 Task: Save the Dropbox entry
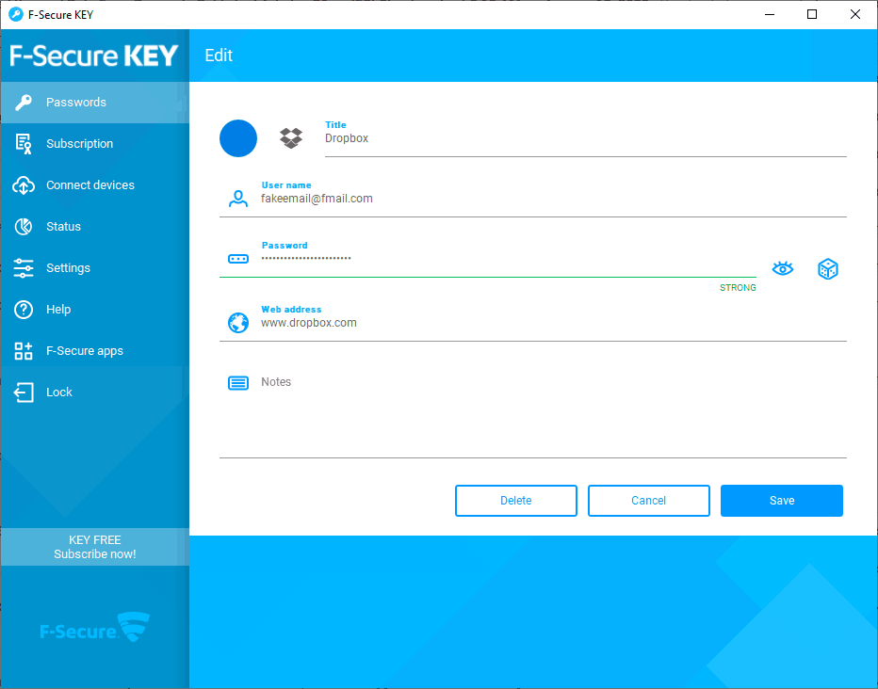pyautogui.click(x=782, y=501)
